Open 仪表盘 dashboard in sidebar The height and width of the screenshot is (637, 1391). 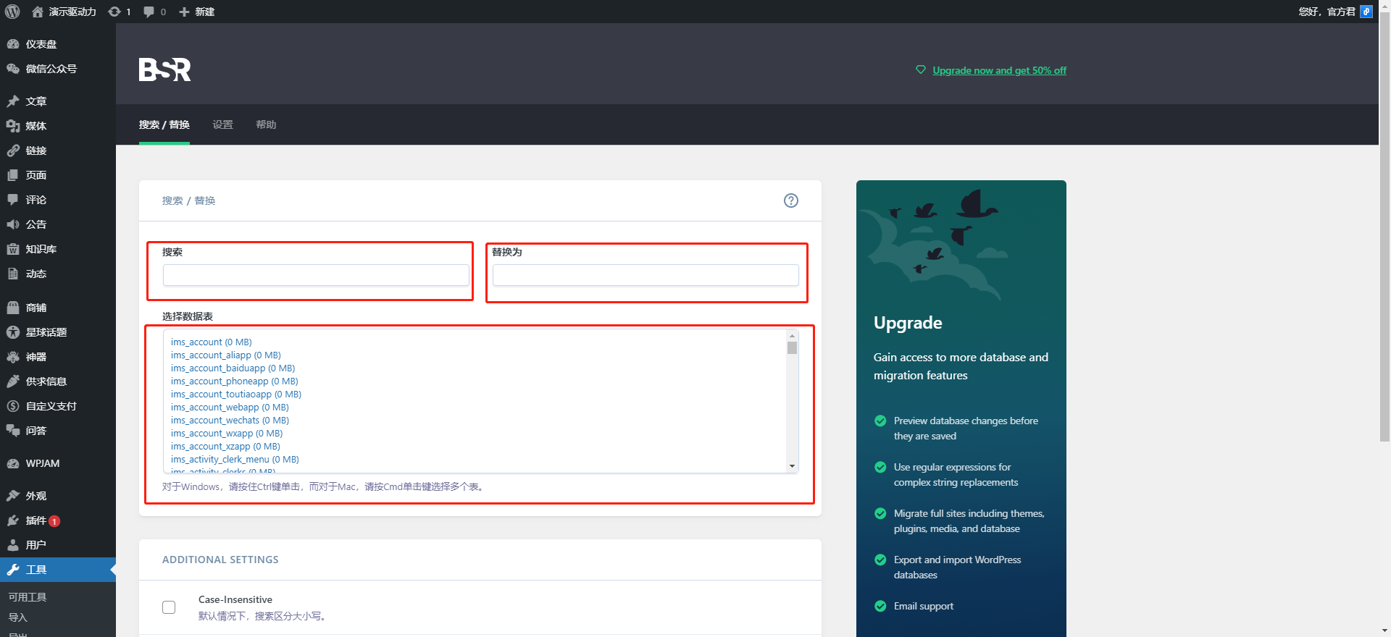pyautogui.click(x=41, y=44)
